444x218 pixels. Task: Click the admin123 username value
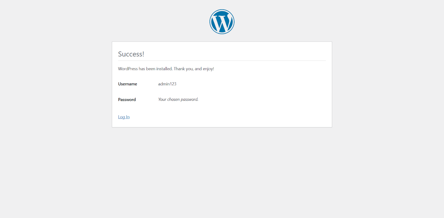(x=167, y=84)
